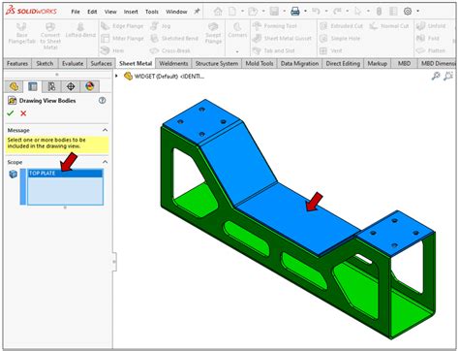Viewport: 459px width, 351px height.
Task: Open the PropertyManager tab
Action: tap(33, 86)
